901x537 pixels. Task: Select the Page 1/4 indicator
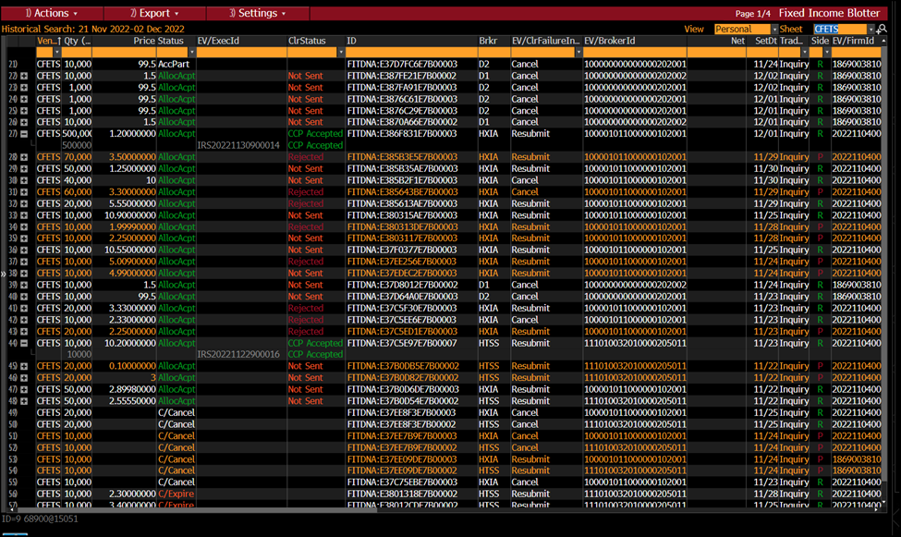(753, 14)
